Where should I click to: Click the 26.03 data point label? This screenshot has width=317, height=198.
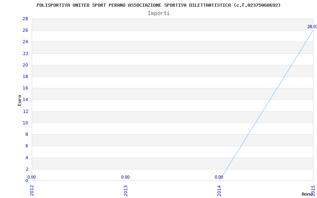(312, 27)
